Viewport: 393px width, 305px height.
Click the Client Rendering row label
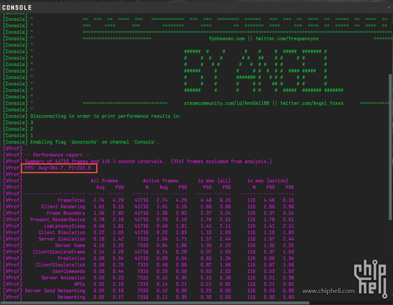63,207
